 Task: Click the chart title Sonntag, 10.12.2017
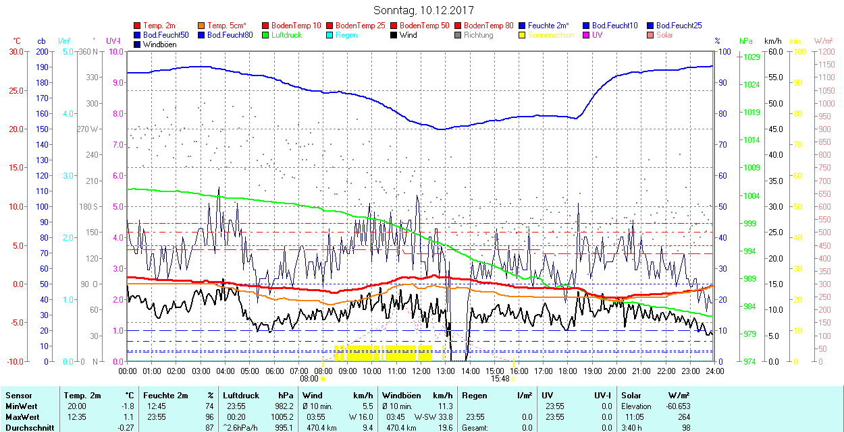point(423,11)
